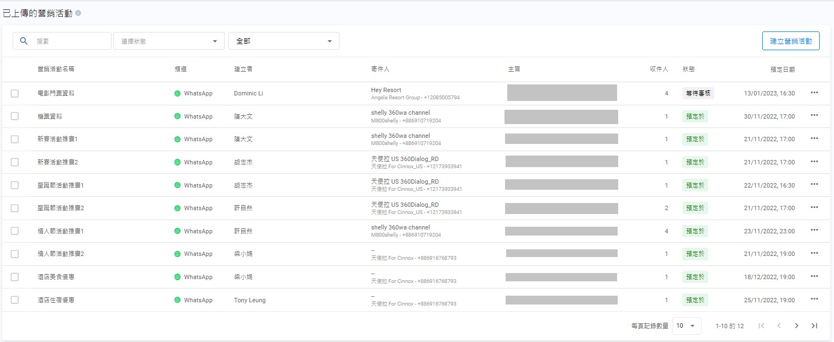Click the 等待審核 status badge
Image resolution: width=834 pixels, height=342 pixels.
(698, 93)
